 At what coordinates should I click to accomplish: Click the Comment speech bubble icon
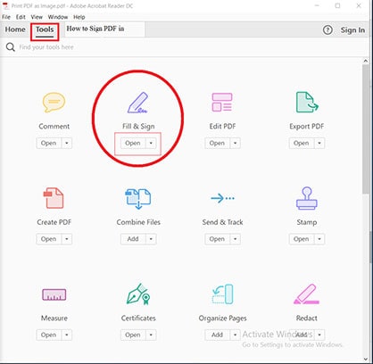pyautogui.click(x=54, y=103)
